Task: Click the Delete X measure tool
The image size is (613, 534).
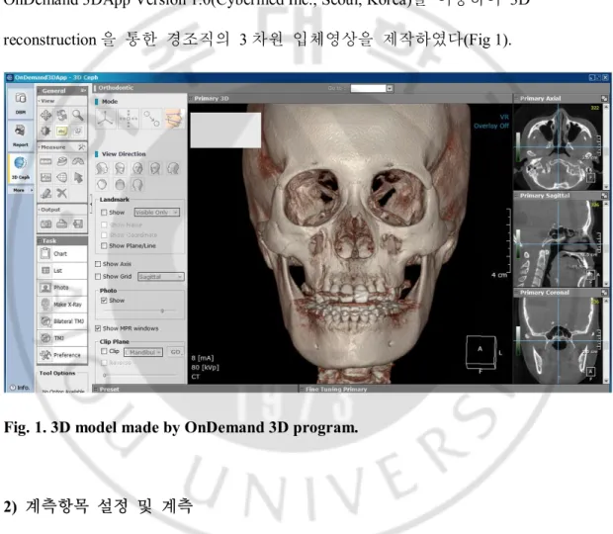Action: click(61, 193)
